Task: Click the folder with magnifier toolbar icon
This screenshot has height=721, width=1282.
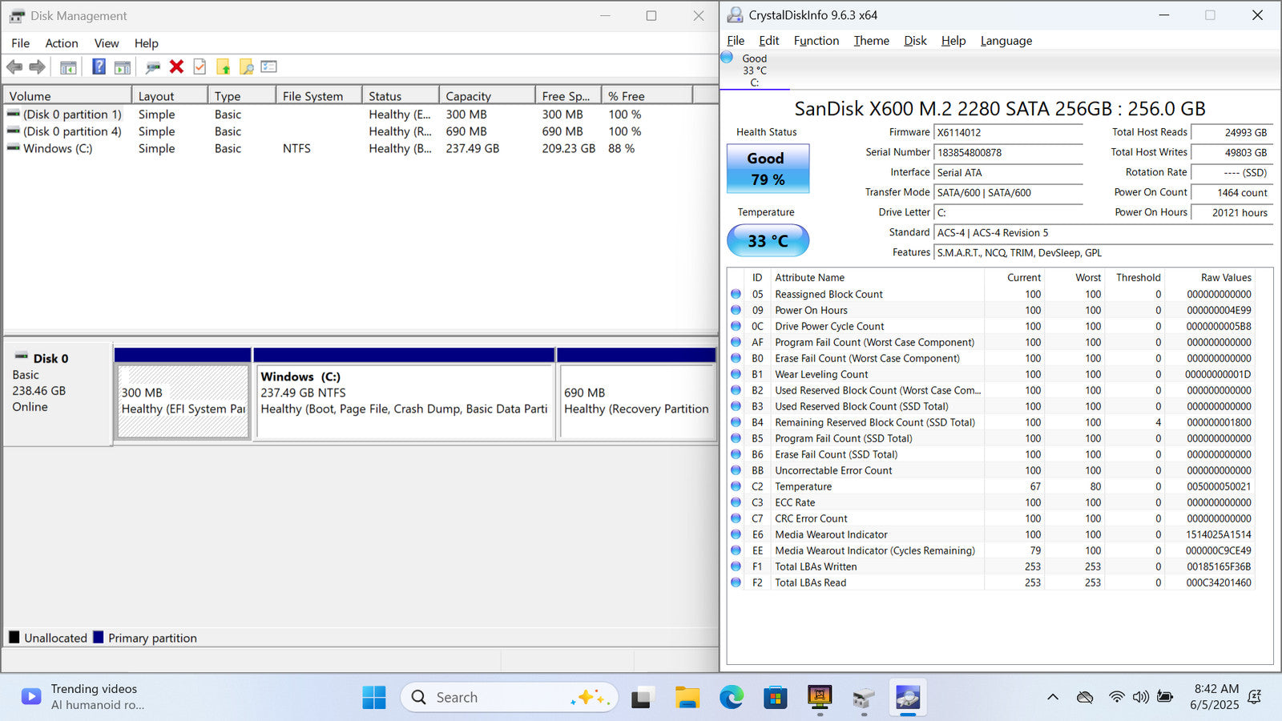Action: [246, 67]
